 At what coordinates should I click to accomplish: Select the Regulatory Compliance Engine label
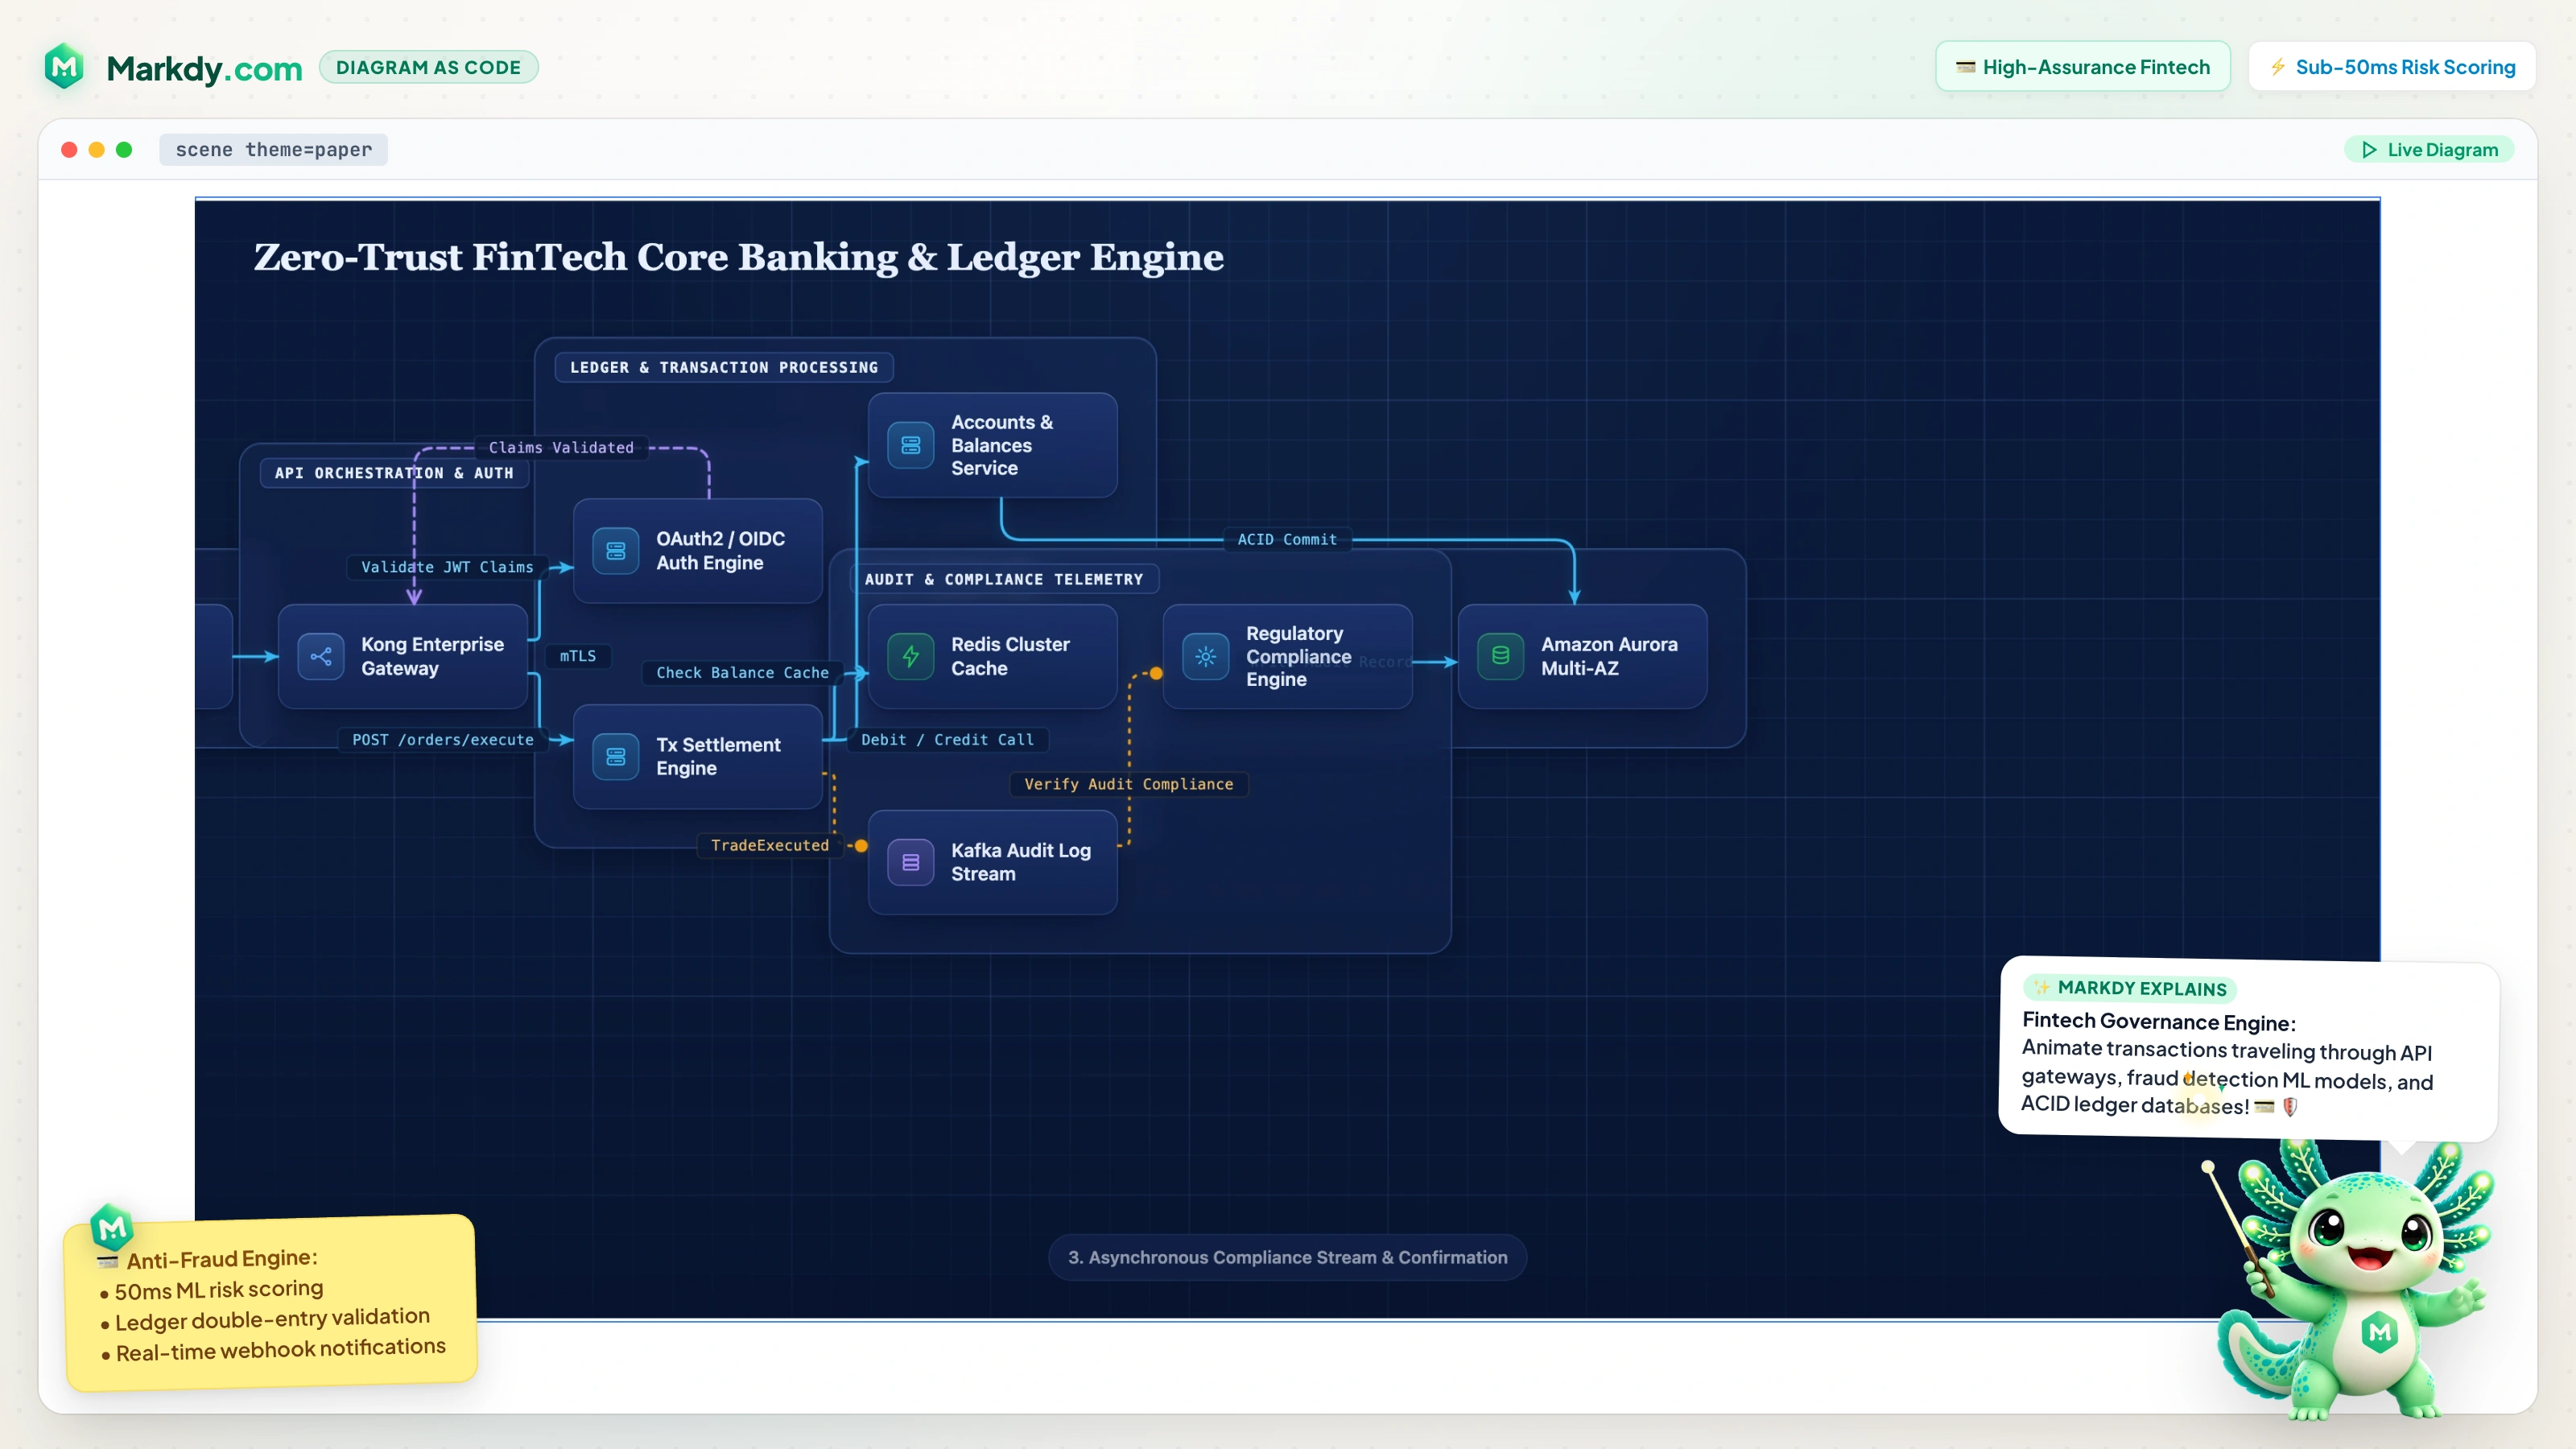[1298, 656]
